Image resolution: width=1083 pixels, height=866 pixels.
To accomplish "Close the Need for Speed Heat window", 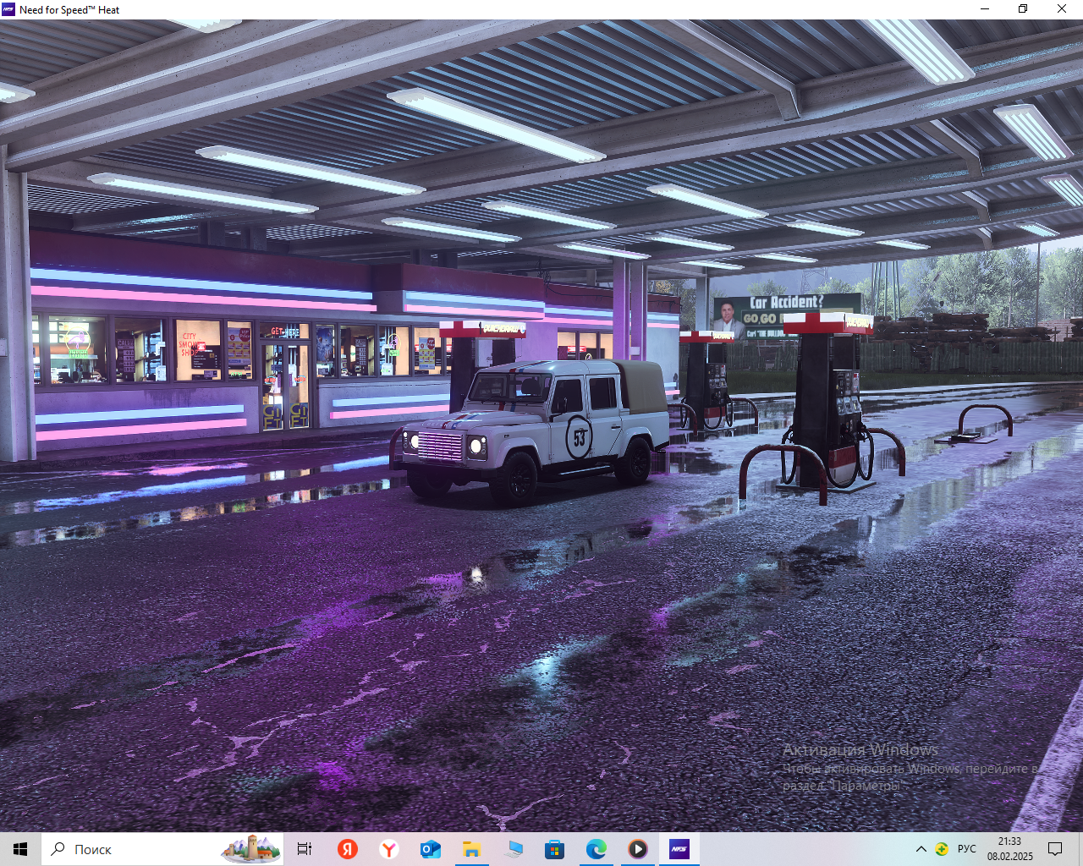I will tap(1062, 9).
